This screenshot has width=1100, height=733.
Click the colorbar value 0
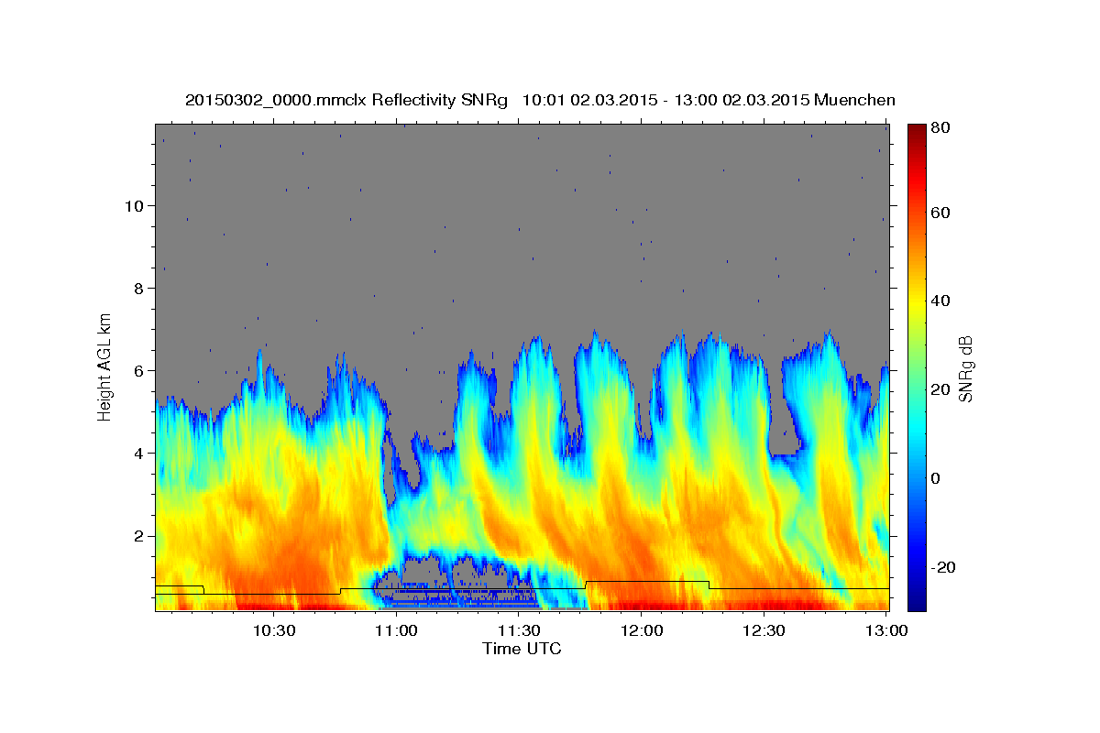pyautogui.click(x=937, y=478)
